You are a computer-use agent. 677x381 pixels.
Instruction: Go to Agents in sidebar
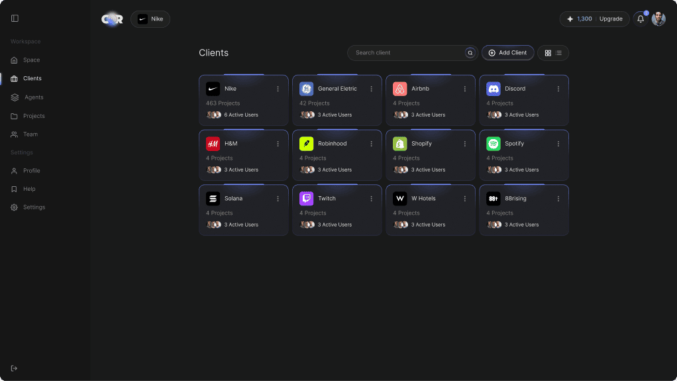(x=33, y=97)
